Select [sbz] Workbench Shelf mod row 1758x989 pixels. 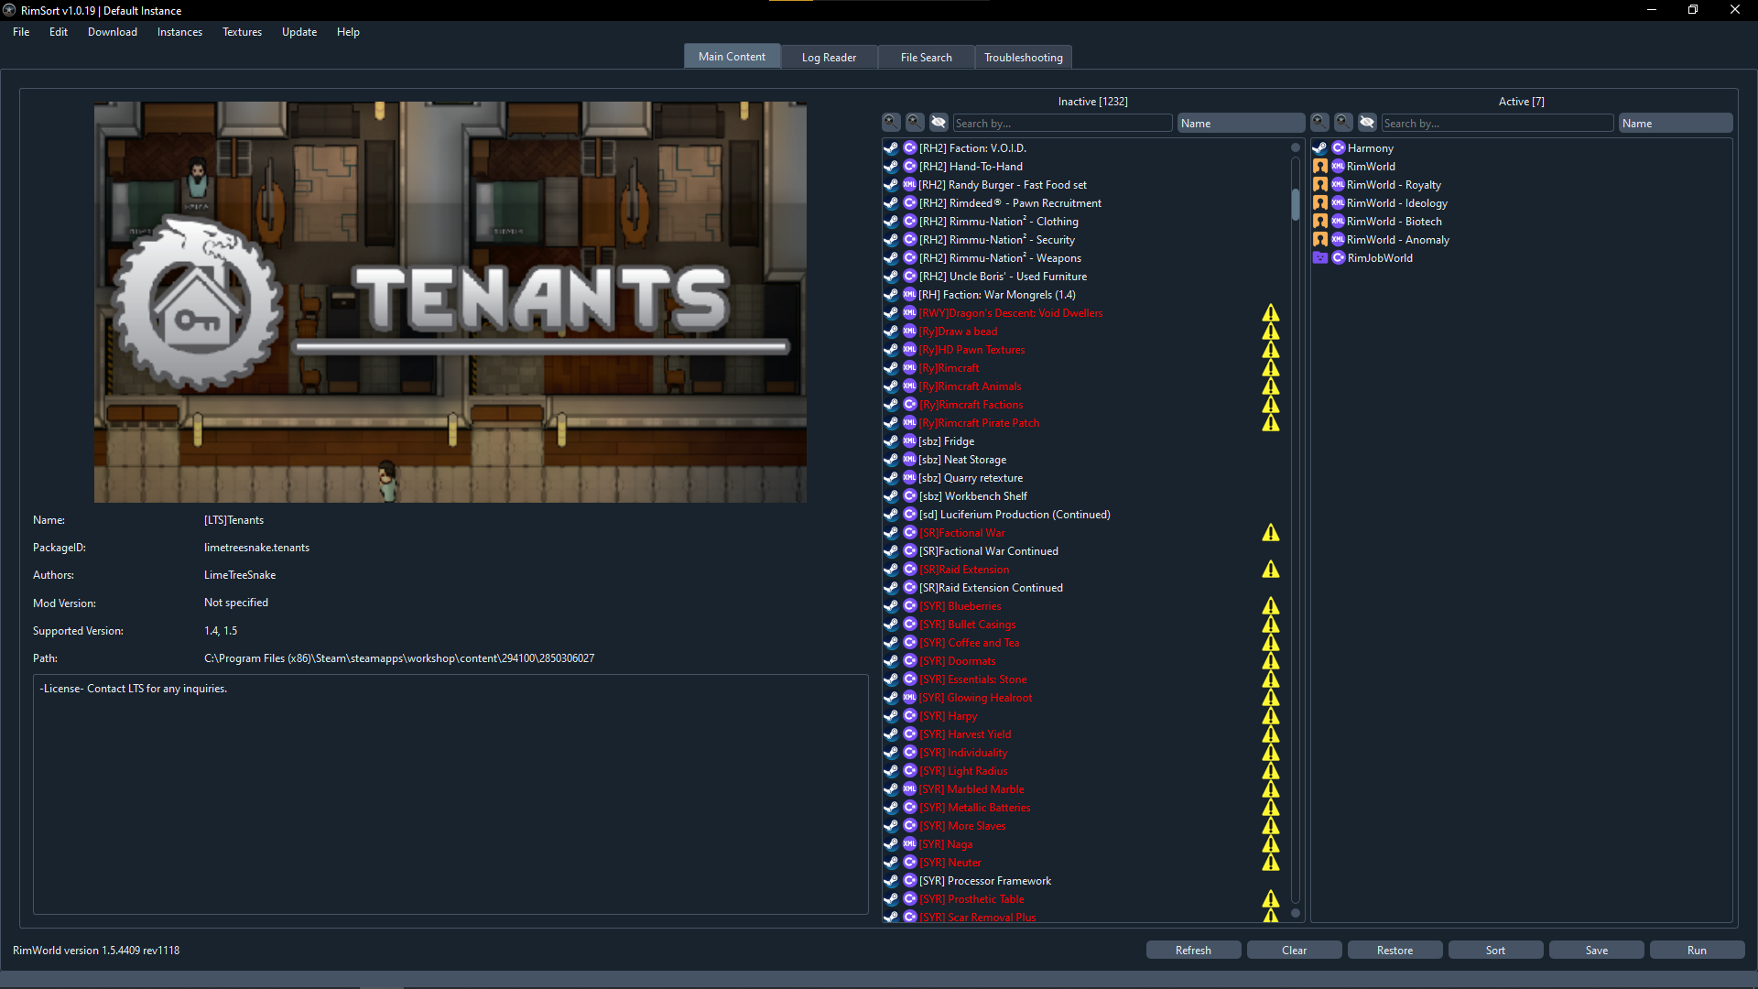click(x=1085, y=495)
